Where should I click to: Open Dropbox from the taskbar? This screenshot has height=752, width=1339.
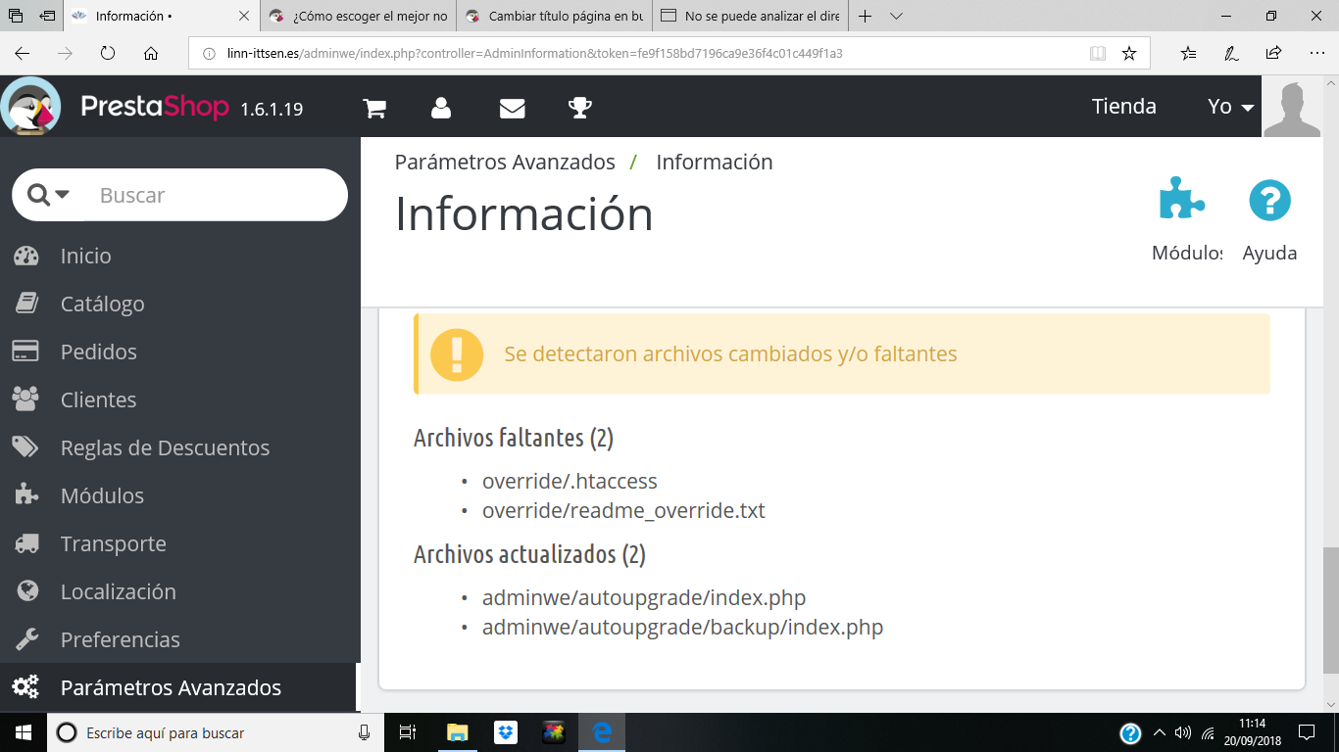506,732
